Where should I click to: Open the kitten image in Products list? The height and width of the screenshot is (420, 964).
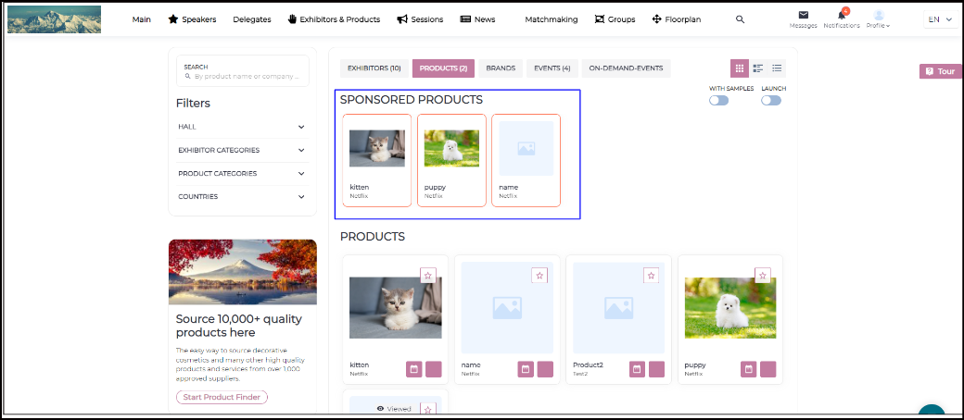pos(395,308)
